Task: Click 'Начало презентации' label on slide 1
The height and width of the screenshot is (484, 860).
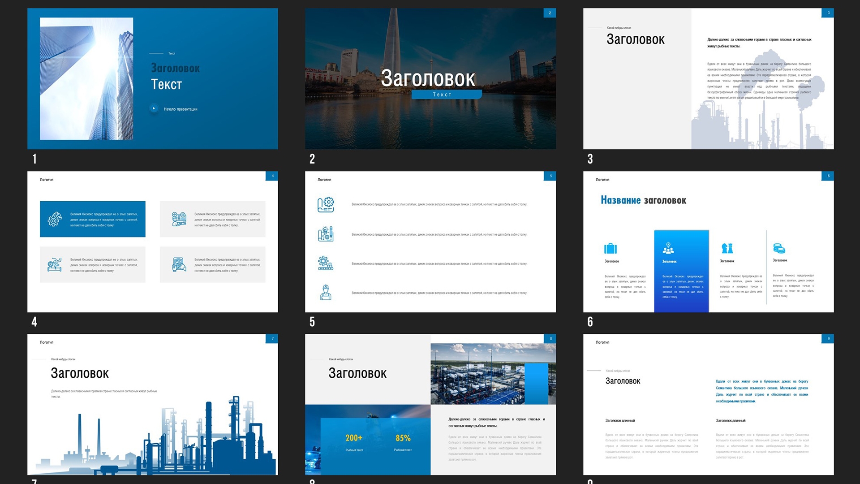Action: pos(181,109)
